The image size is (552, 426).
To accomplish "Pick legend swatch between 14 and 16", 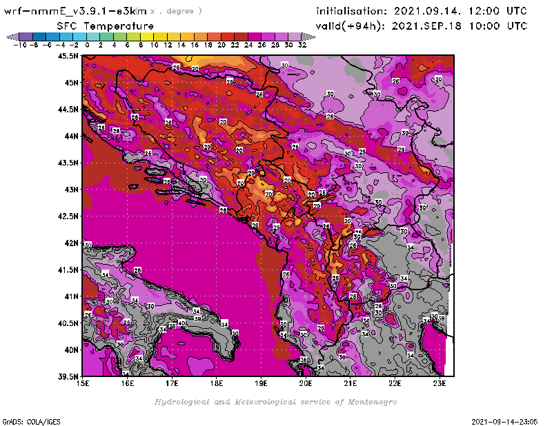I will [x=187, y=37].
